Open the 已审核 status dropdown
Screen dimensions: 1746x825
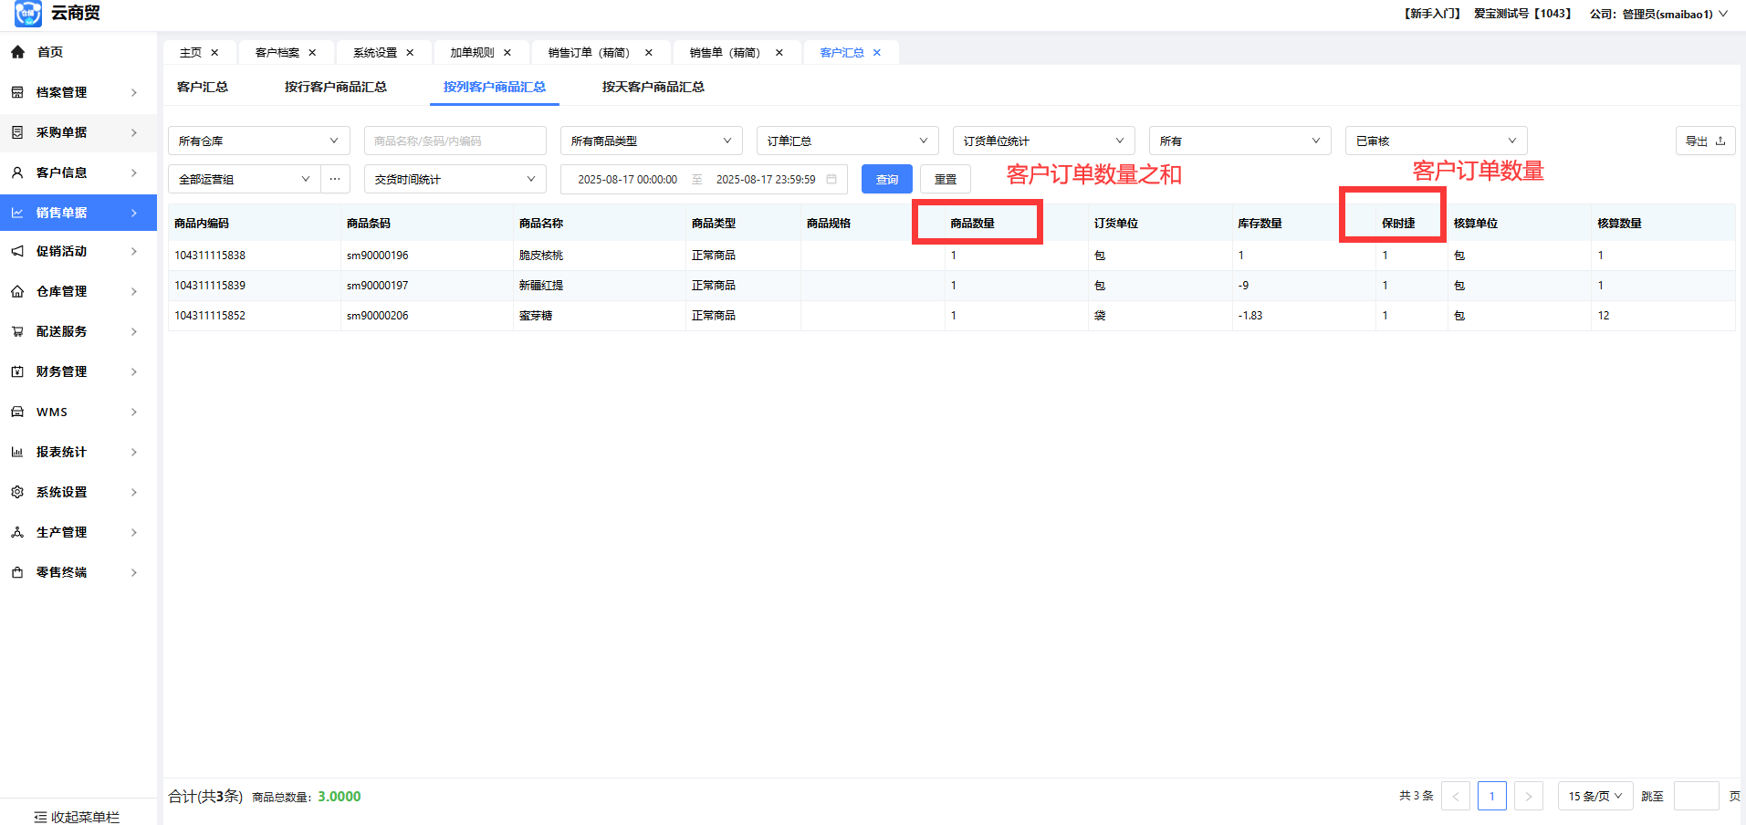tap(1435, 141)
